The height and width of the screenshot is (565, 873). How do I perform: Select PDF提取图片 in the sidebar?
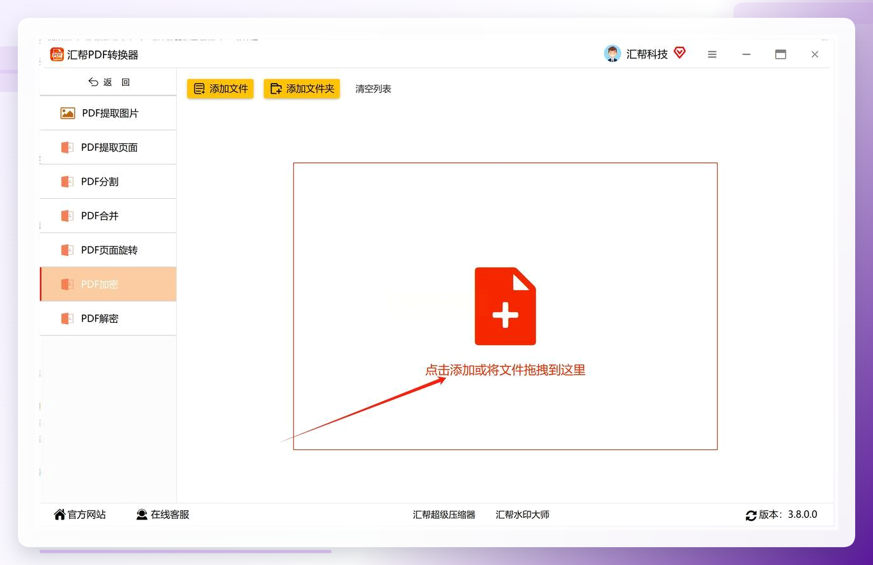pyautogui.click(x=108, y=113)
